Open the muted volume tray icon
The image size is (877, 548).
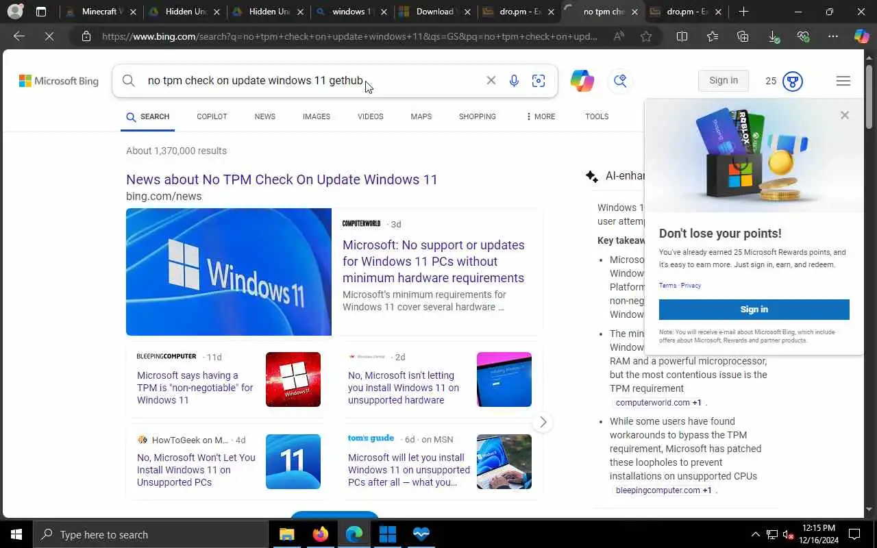pos(788,534)
